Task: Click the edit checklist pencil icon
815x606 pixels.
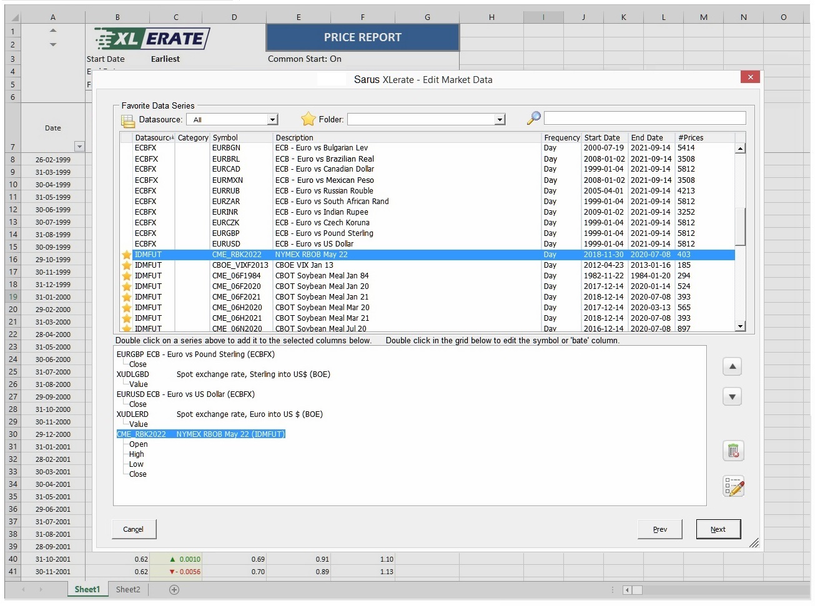Action: pos(733,487)
